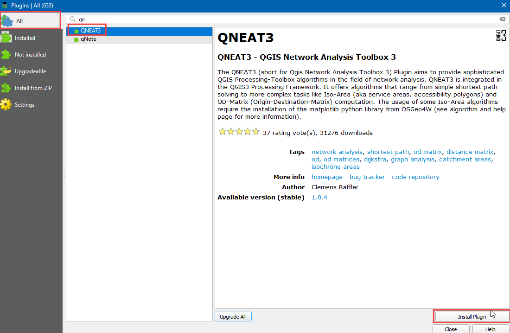
Task: Click the Upgrade All button
Action: 233,317
